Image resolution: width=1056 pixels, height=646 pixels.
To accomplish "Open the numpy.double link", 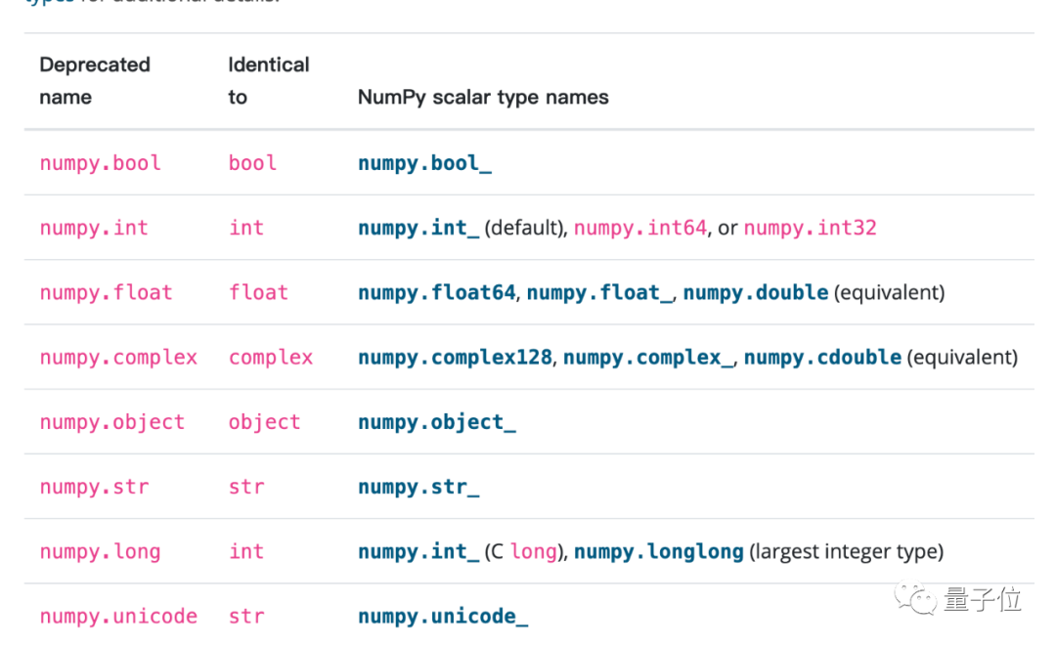I will (x=755, y=292).
